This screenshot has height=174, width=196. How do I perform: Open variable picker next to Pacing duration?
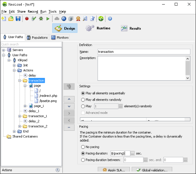click(x=133, y=153)
